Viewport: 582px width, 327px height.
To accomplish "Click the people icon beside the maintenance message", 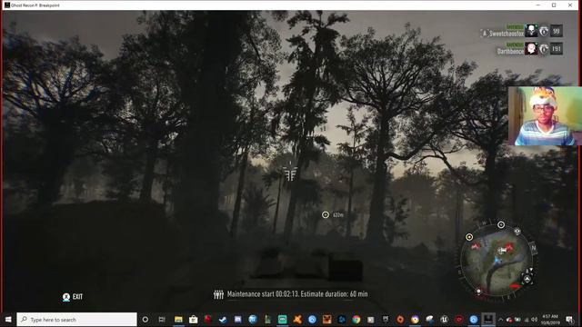I will 218,294.
